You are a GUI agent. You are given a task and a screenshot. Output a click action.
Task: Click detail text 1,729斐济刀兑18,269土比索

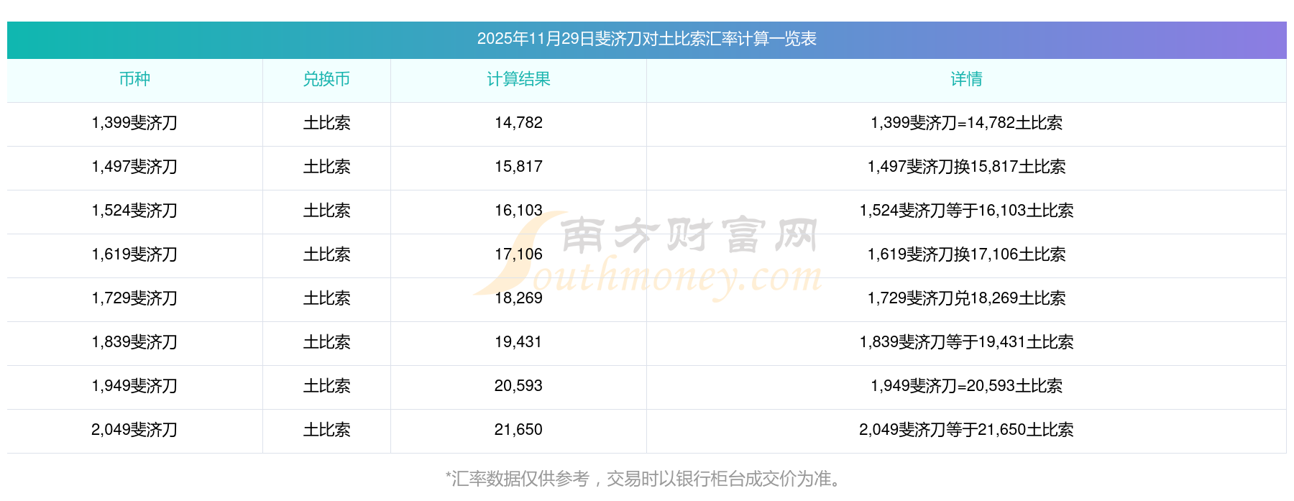click(966, 298)
